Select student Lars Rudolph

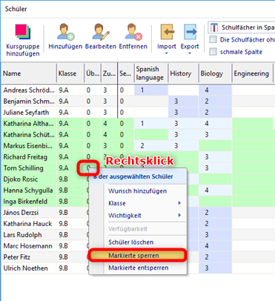(x=22, y=235)
